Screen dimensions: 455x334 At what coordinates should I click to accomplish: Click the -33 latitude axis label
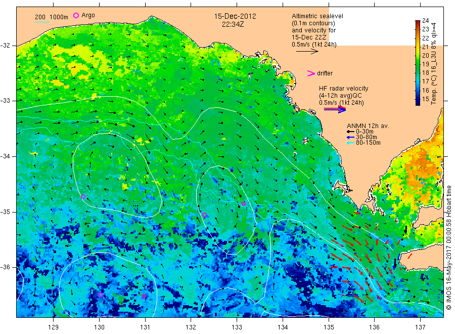[5, 101]
